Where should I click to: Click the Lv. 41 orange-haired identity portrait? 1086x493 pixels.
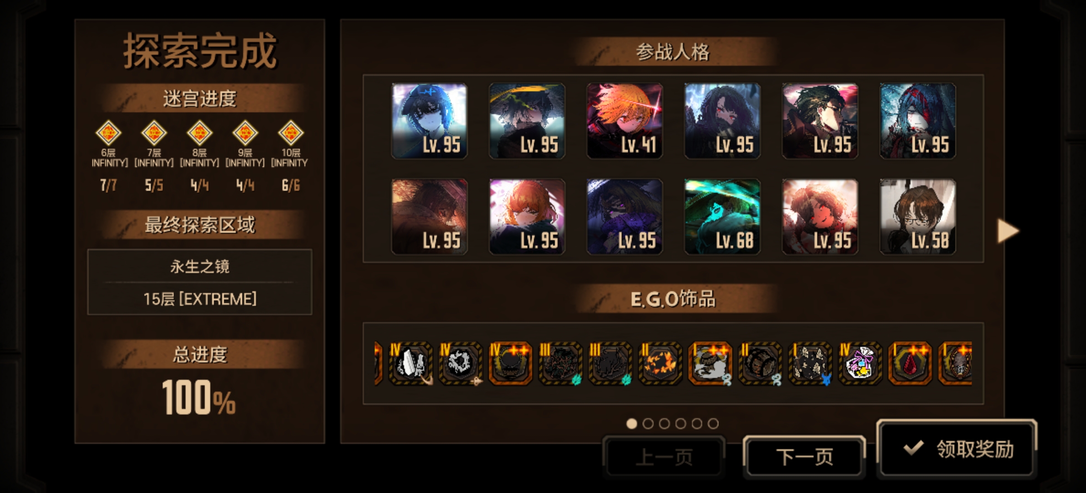click(624, 121)
